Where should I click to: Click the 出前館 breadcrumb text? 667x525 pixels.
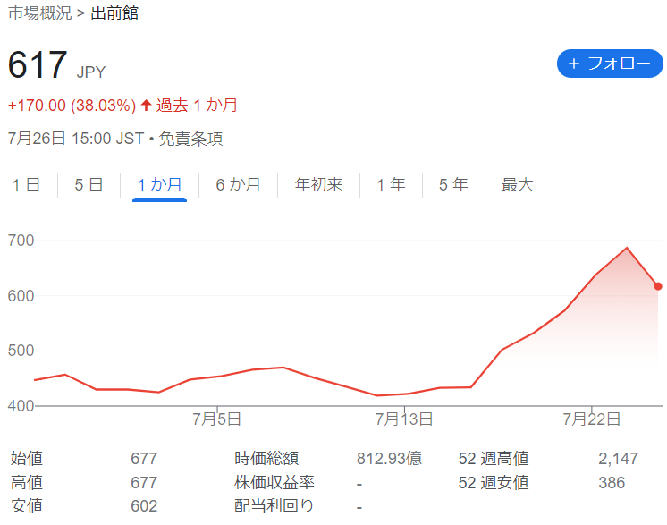coord(114,13)
